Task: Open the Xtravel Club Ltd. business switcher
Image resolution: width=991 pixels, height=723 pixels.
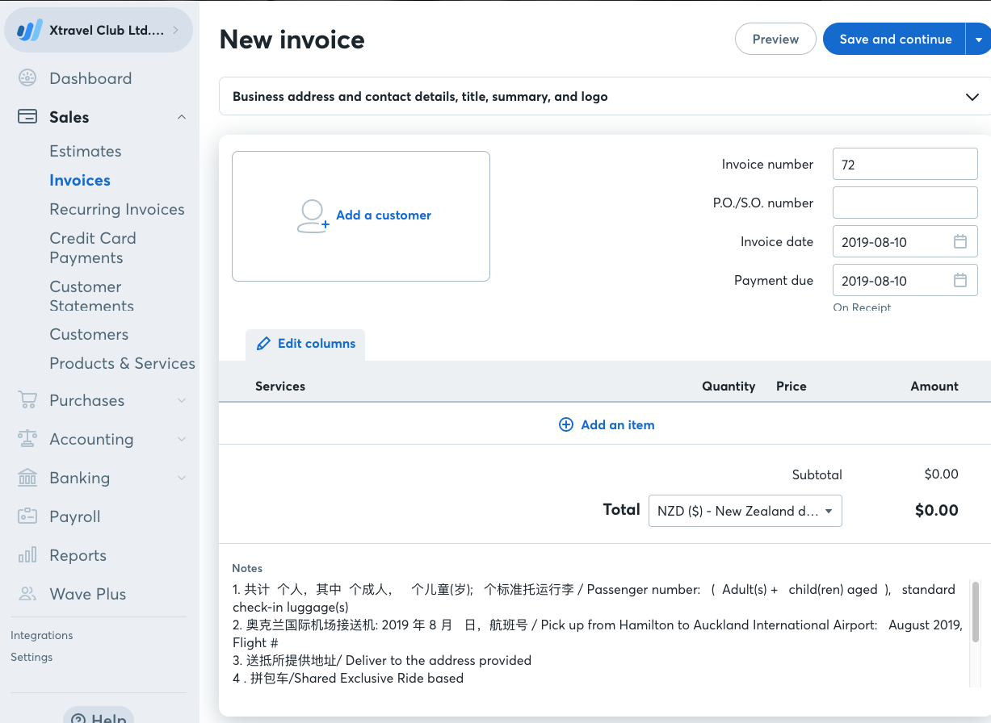Action: point(99,31)
